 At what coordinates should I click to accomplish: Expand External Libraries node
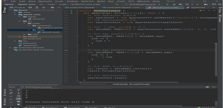10,48
